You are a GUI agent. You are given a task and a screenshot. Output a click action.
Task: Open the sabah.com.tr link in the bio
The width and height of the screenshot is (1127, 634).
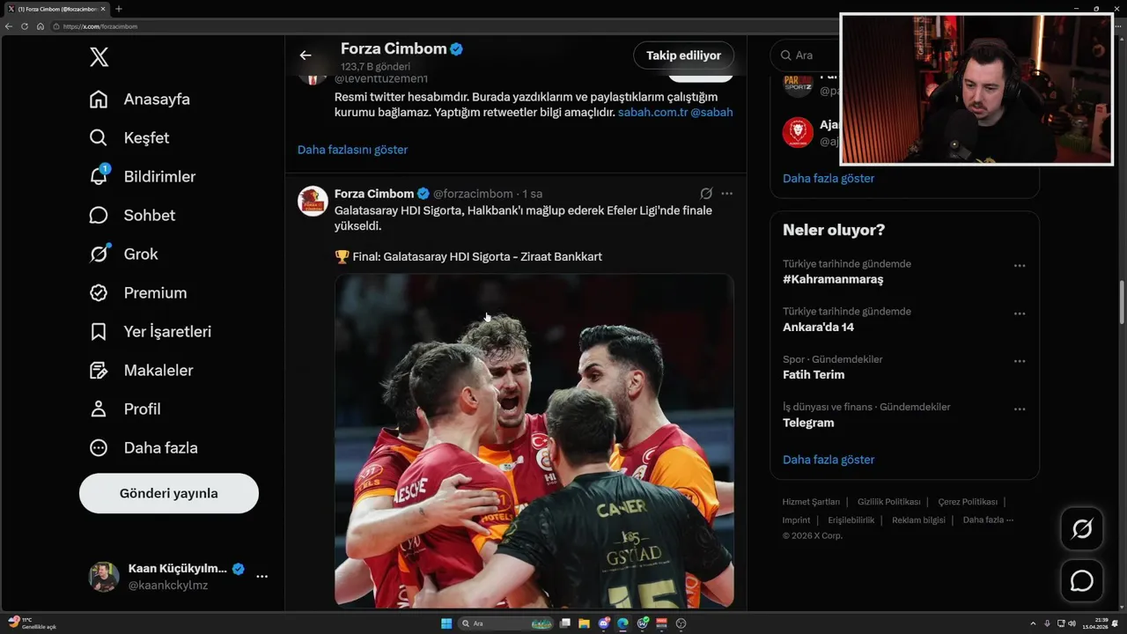point(652,113)
